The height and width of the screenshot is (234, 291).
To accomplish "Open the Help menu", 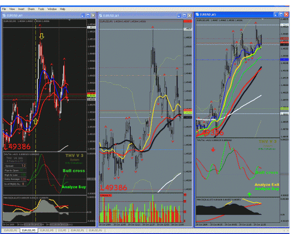I will (62, 9).
